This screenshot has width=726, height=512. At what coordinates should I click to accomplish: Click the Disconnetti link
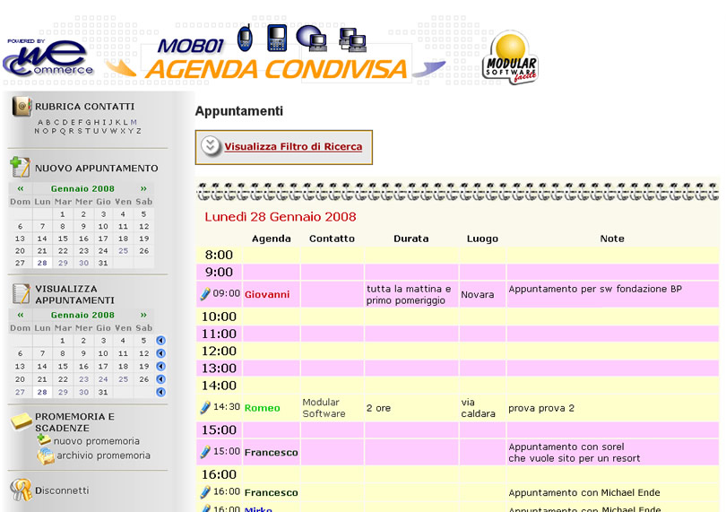click(62, 490)
